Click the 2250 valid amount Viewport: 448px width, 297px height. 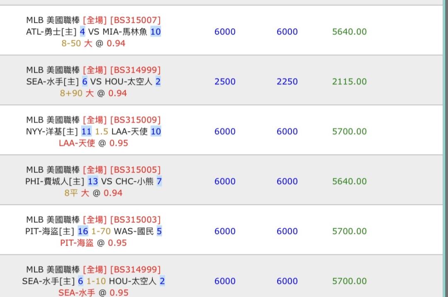(x=287, y=82)
